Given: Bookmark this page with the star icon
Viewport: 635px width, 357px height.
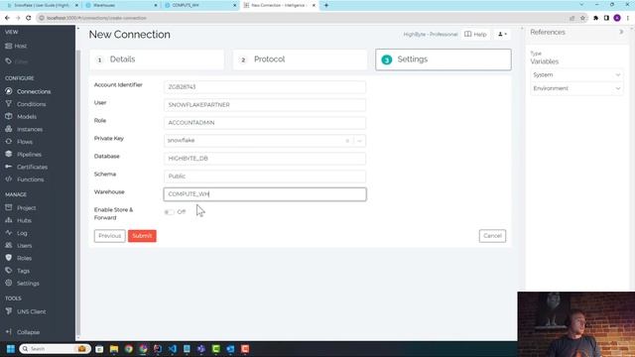Looking at the screenshot, I should click(x=582, y=18).
